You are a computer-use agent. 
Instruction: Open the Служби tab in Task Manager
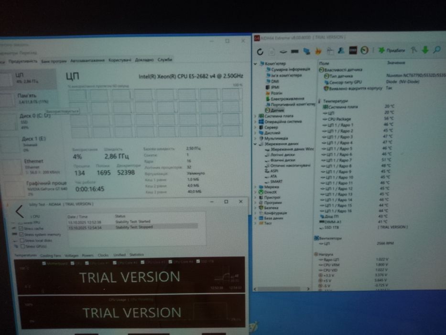165,59
